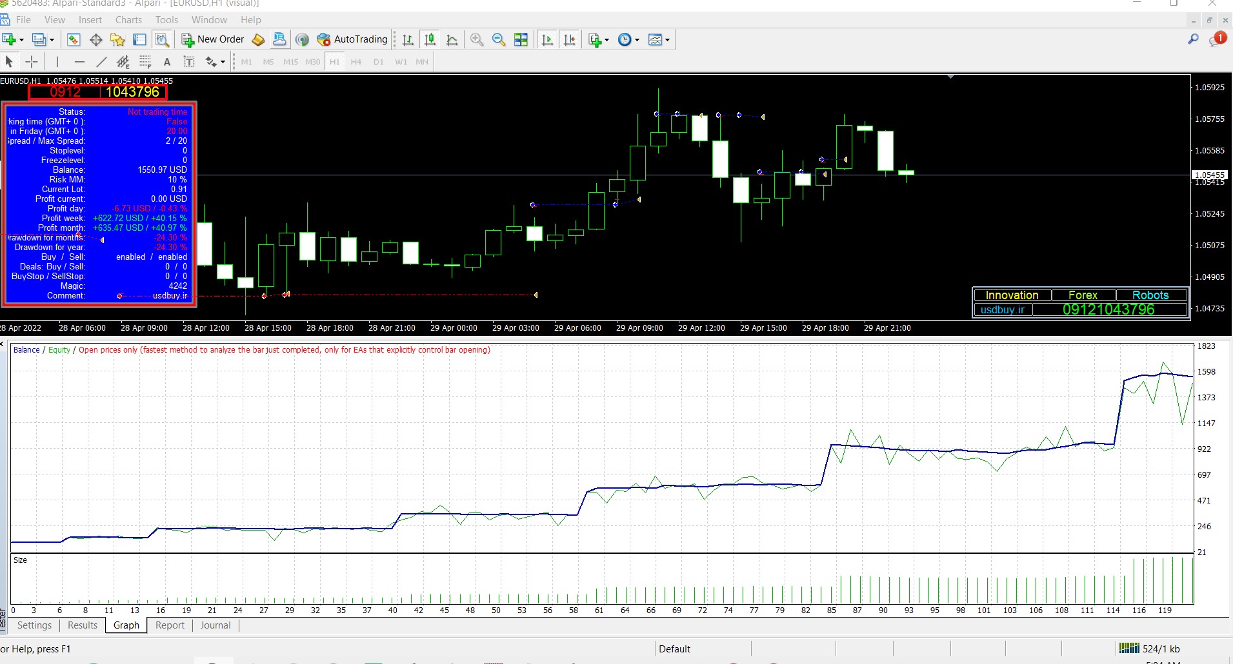Open the MetaEditor gold book icon
The height and width of the screenshot is (664, 1233).
pos(258,40)
